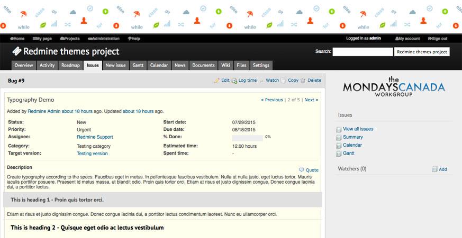This screenshot has width=462, height=238.
Task: Click the added about 18 hours link
Action: coord(77,111)
